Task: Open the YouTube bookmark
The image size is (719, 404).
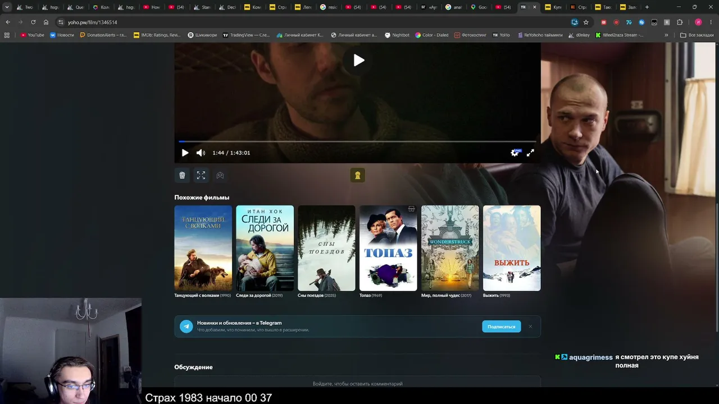Action: coord(32,35)
